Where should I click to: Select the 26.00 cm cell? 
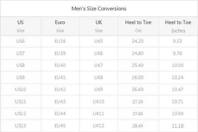138,77
